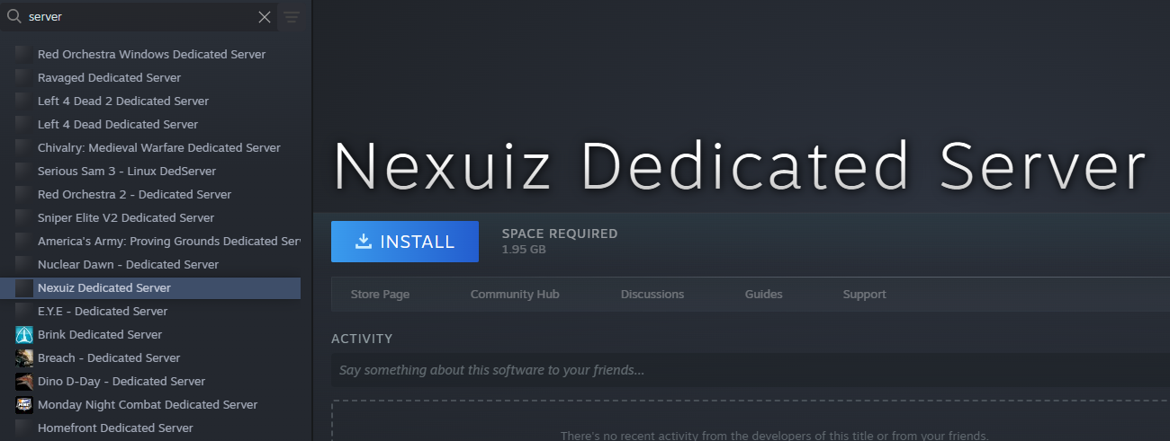Click the Chivalry server icon

24,147
